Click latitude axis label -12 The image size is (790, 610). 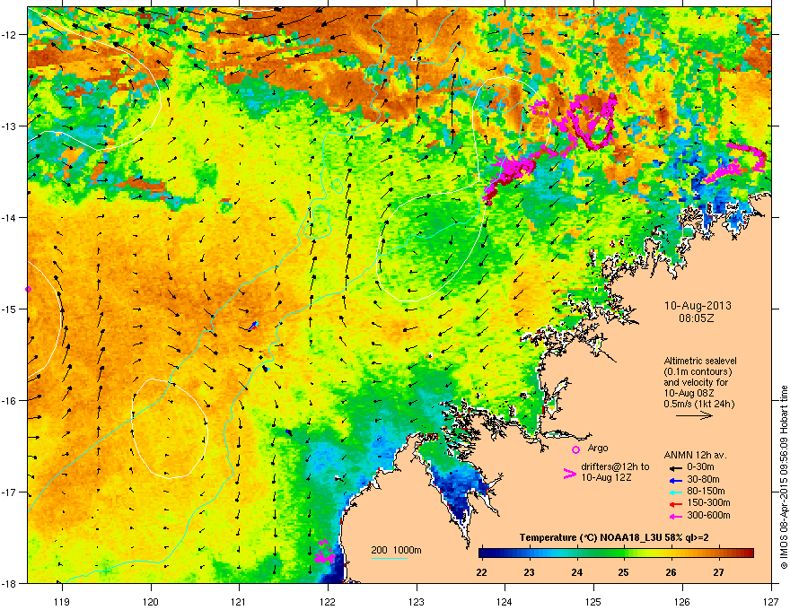(10, 35)
